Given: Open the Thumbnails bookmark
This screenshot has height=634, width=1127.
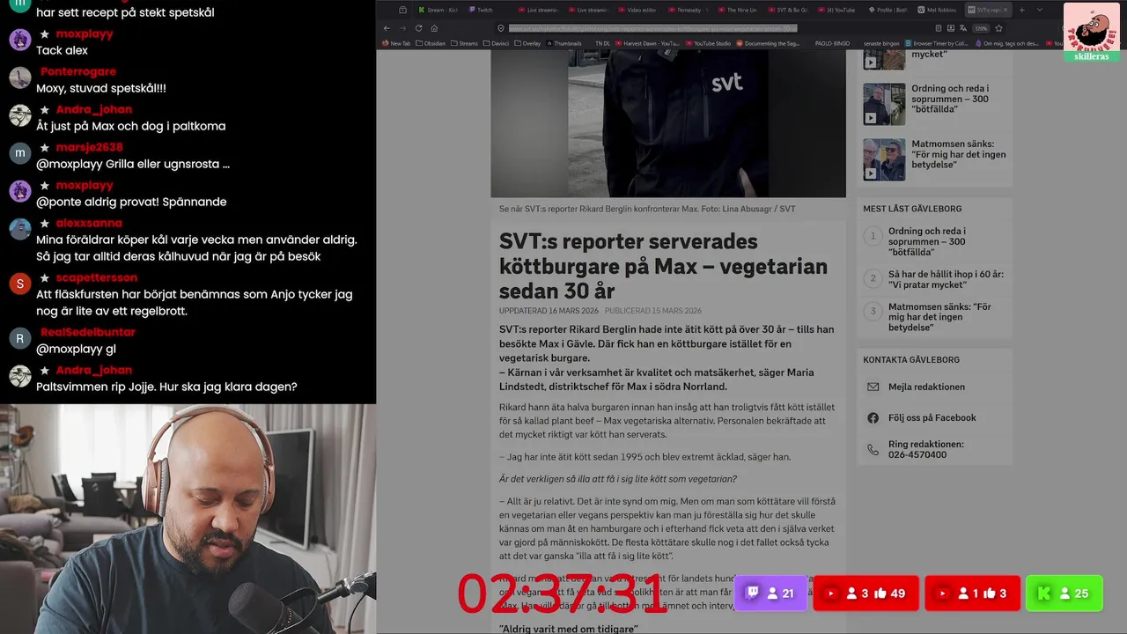Looking at the screenshot, I should coord(563,43).
